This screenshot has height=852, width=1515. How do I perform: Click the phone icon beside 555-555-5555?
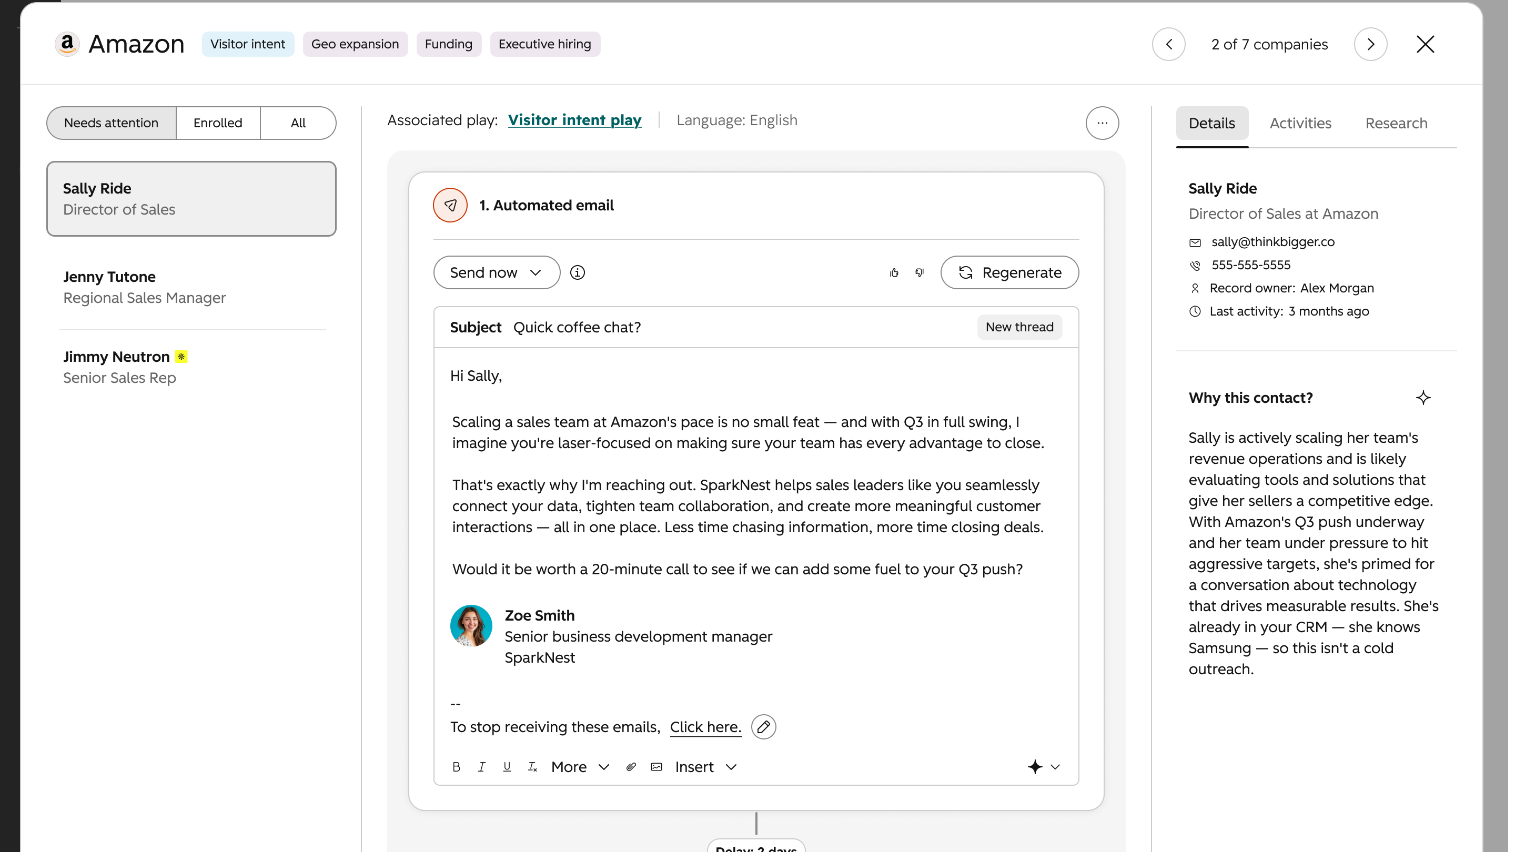(x=1195, y=265)
